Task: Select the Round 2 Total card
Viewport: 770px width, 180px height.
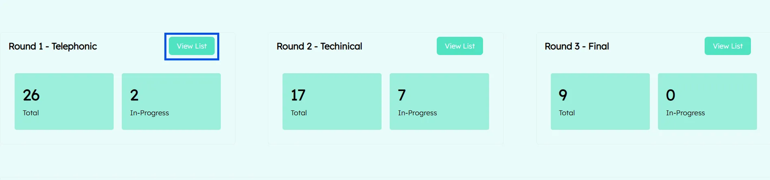Action: pos(332,102)
